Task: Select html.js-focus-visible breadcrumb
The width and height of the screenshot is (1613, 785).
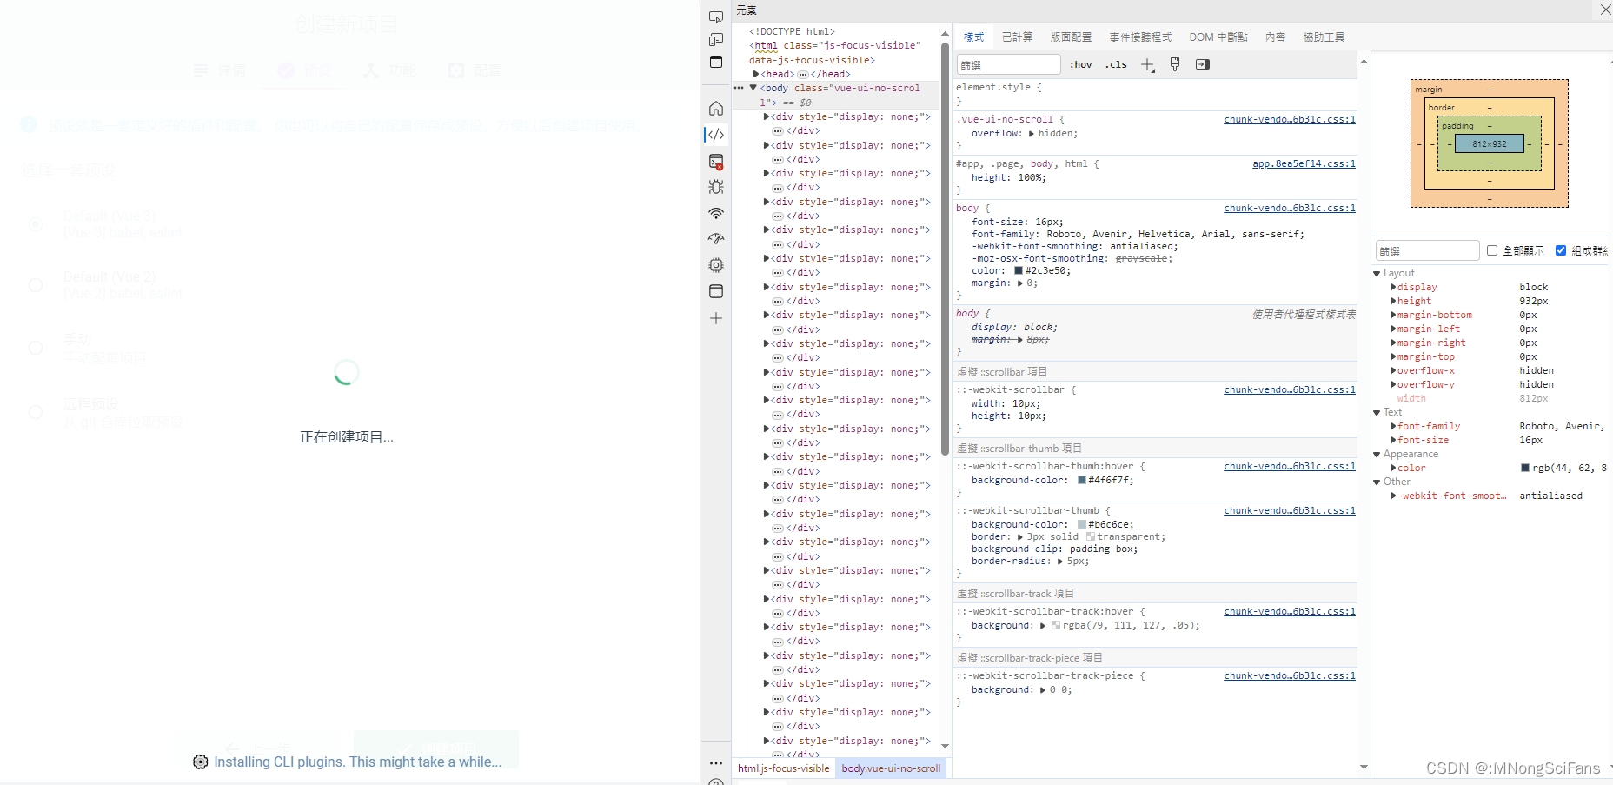Action: pos(783,768)
